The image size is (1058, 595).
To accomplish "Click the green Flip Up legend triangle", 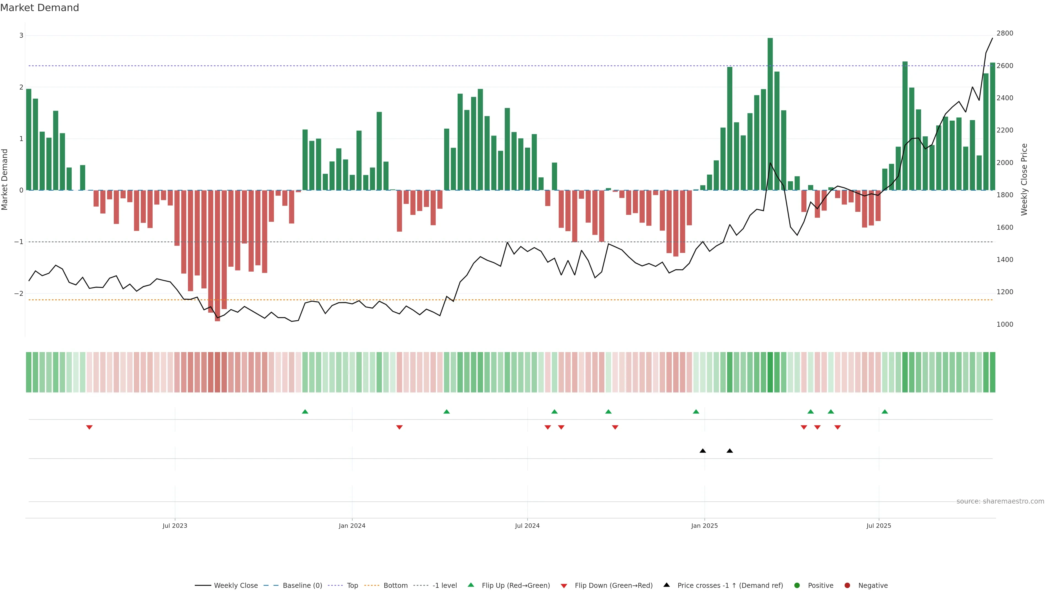I will (x=471, y=585).
